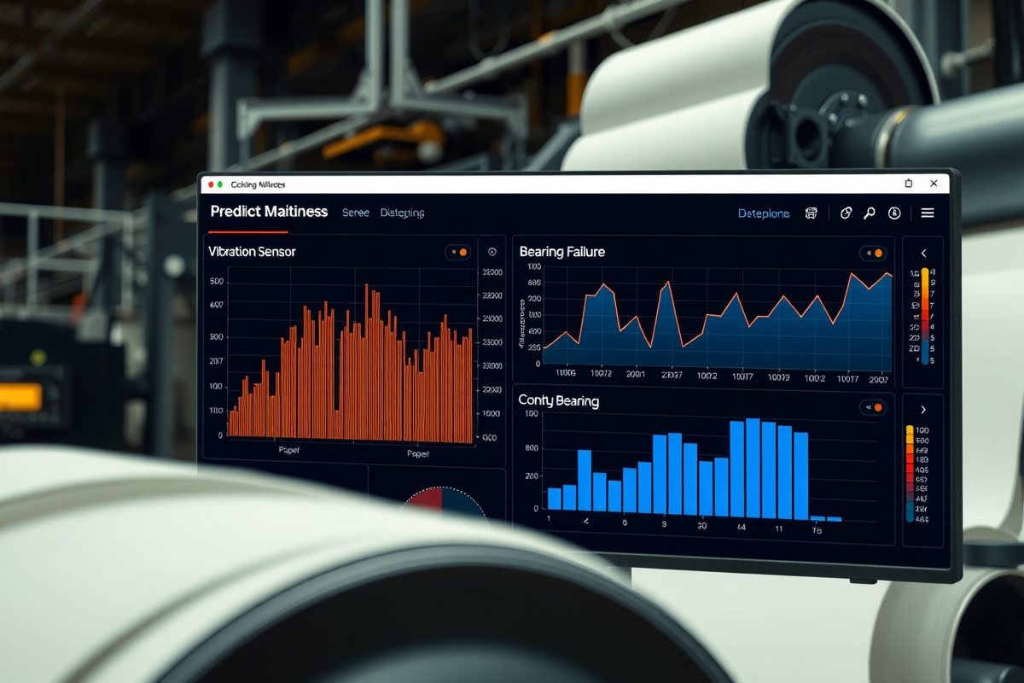
Task: Click the round settings icon on the Vibration Sensor panel
Action: [x=492, y=252]
